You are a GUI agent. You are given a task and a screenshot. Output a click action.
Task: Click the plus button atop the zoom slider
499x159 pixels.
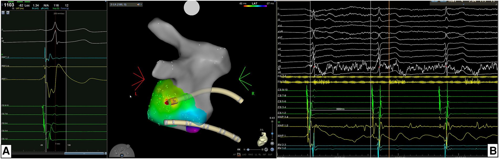[x=272, y=121]
